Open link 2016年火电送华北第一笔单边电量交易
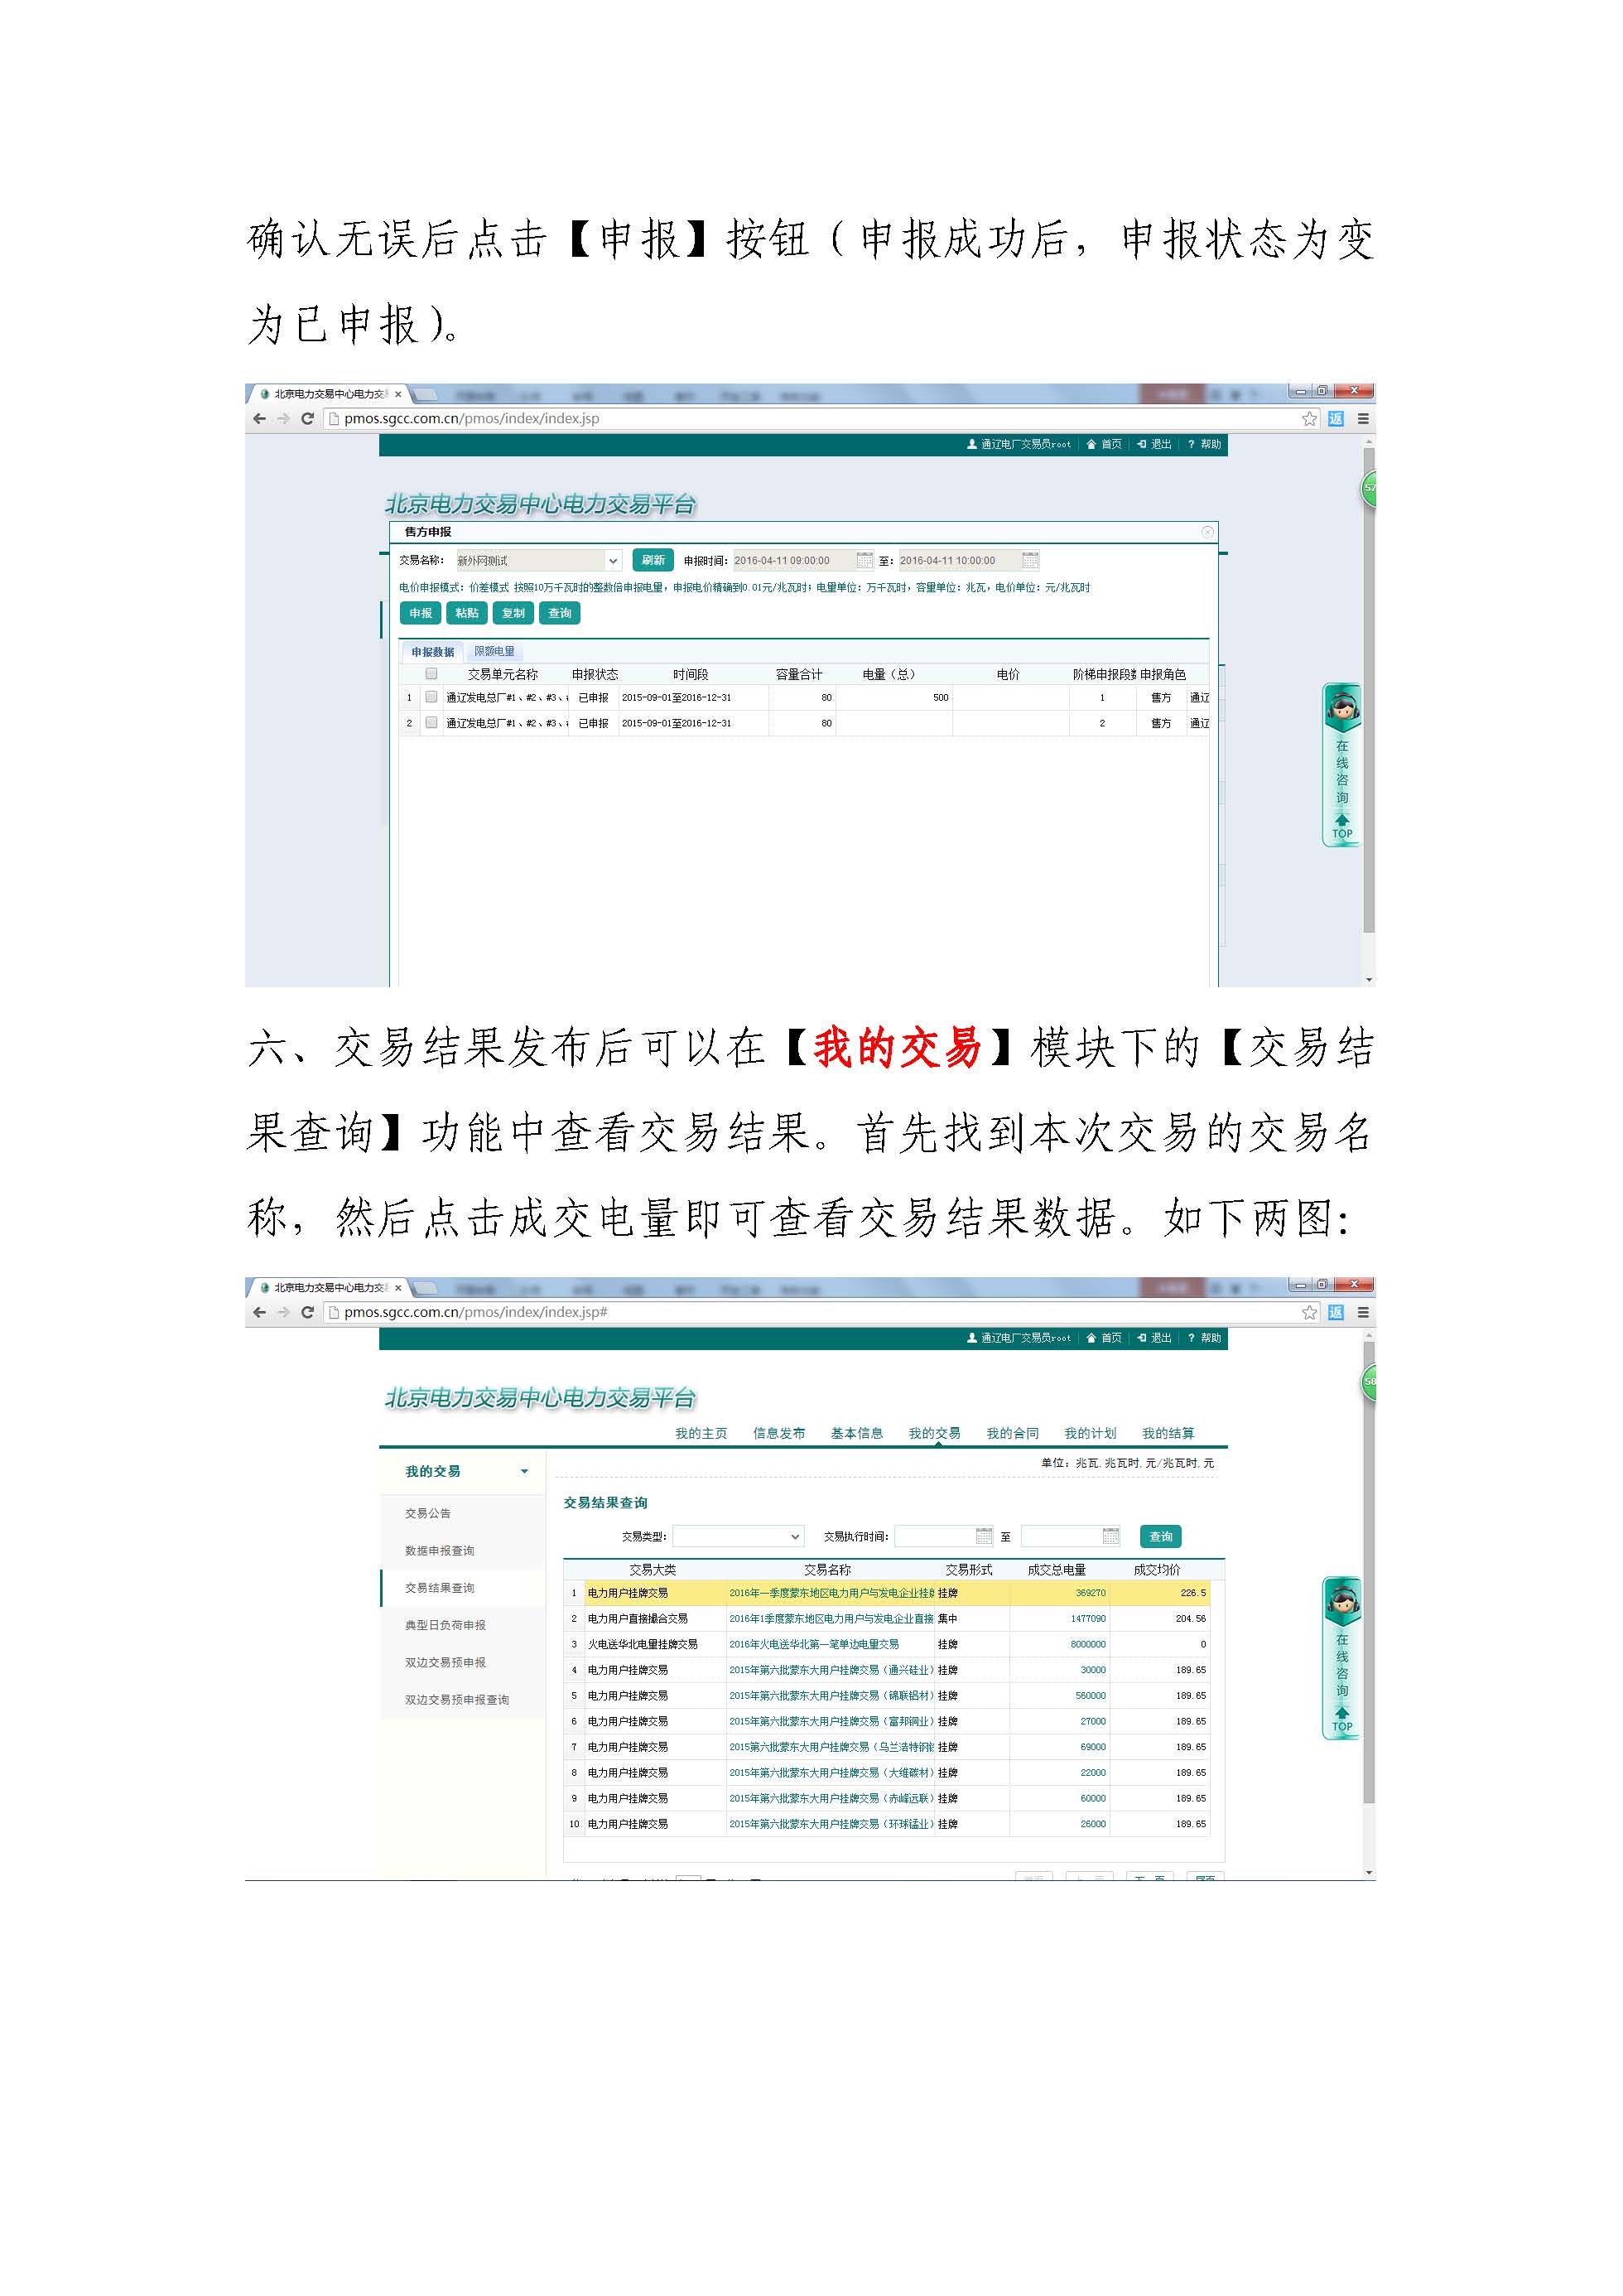Viewport: 1623px width, 2296px height. (814, 1645)
